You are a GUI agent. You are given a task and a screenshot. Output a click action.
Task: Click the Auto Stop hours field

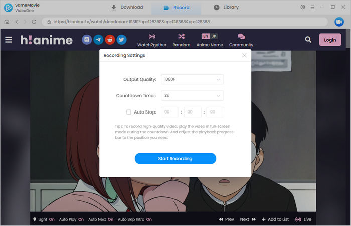point(169,112)
